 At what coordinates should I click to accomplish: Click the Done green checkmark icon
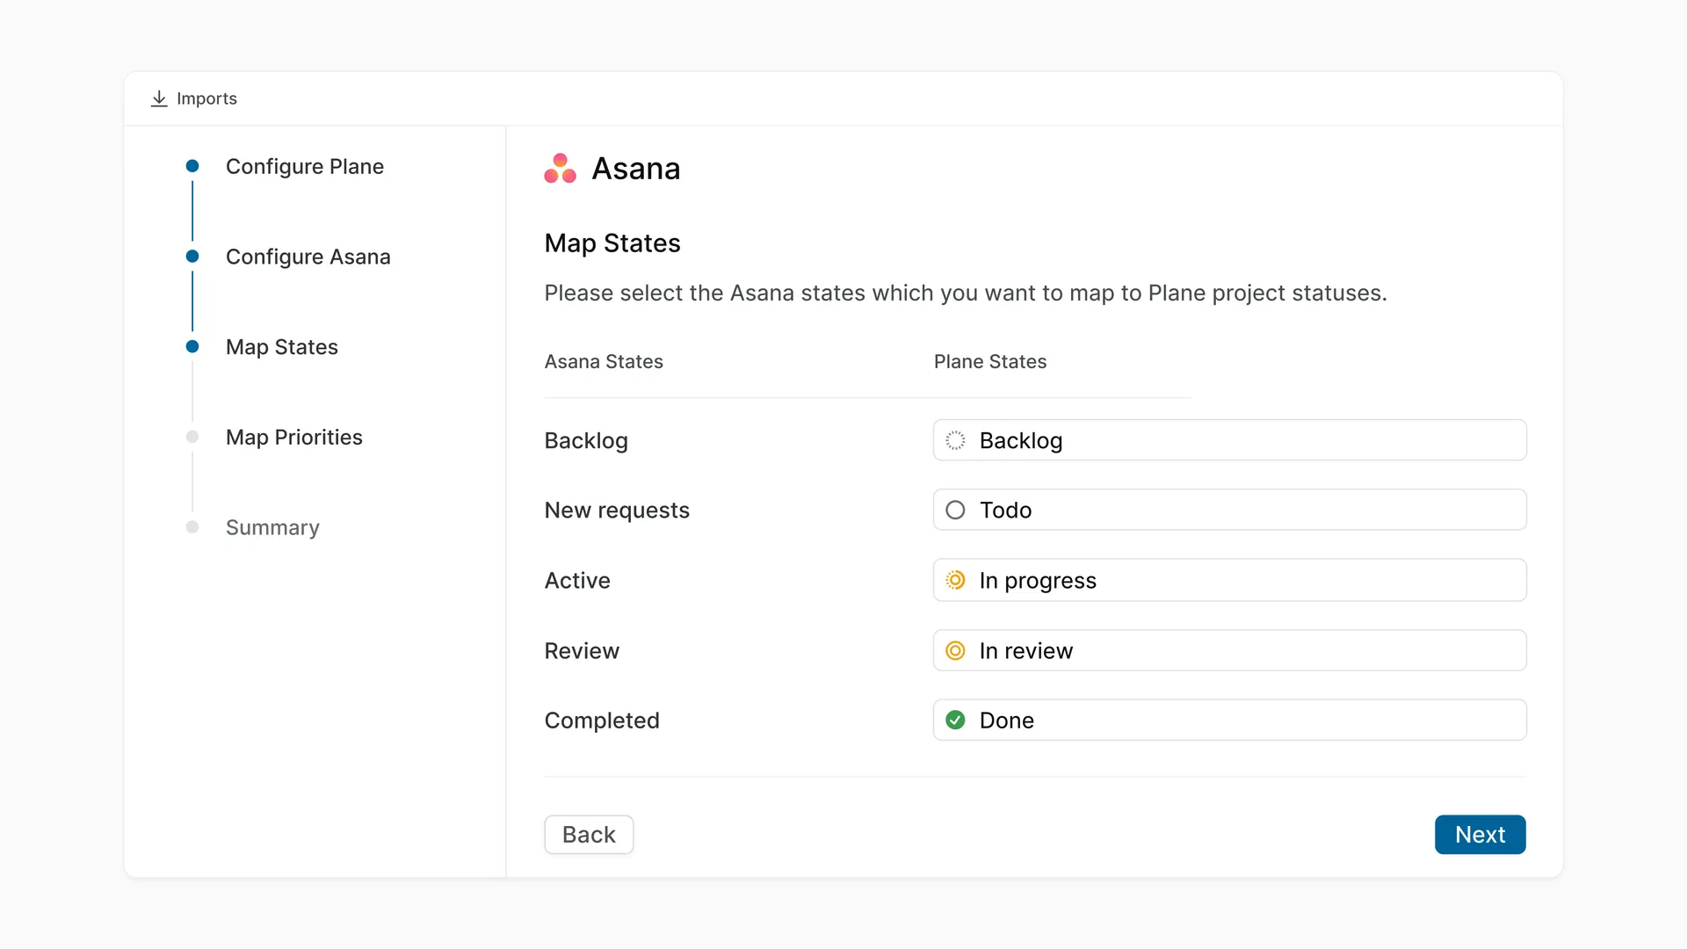[955, 721]
